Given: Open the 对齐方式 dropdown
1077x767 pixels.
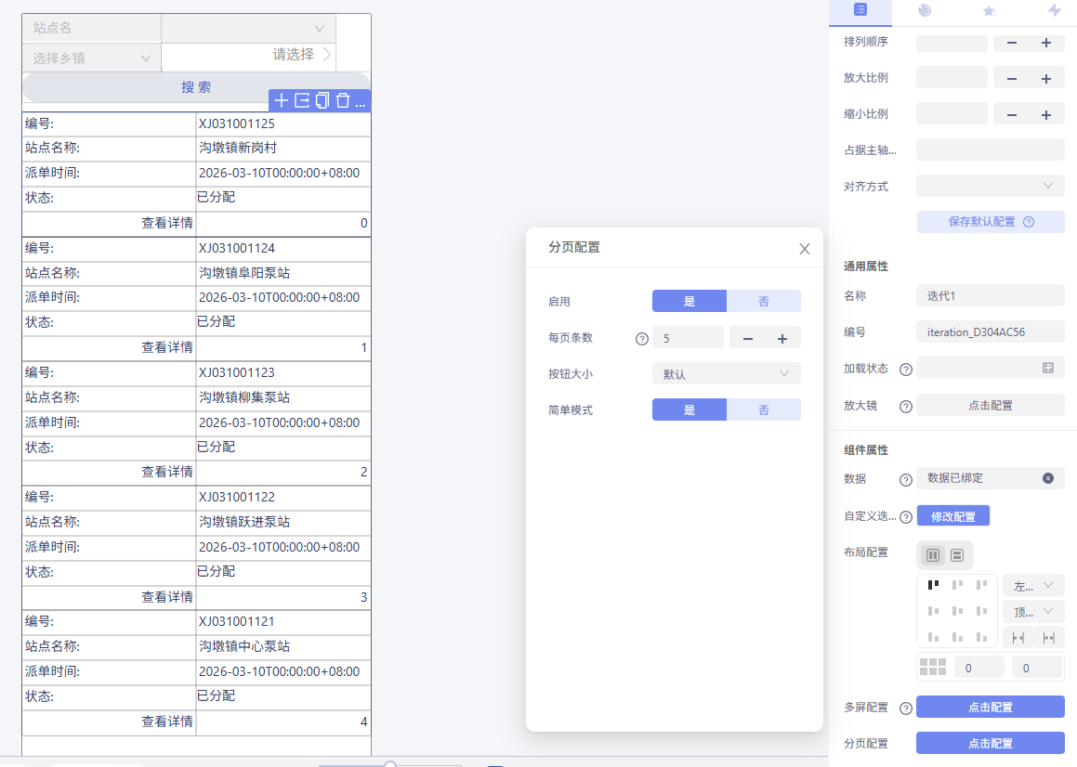Looking at the screenshot, I should [x=990, y=186].
